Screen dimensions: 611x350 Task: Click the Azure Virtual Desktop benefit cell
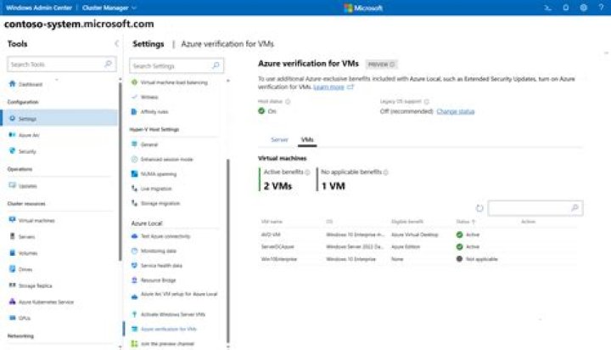pyautogui.click(x=415, y=234)
